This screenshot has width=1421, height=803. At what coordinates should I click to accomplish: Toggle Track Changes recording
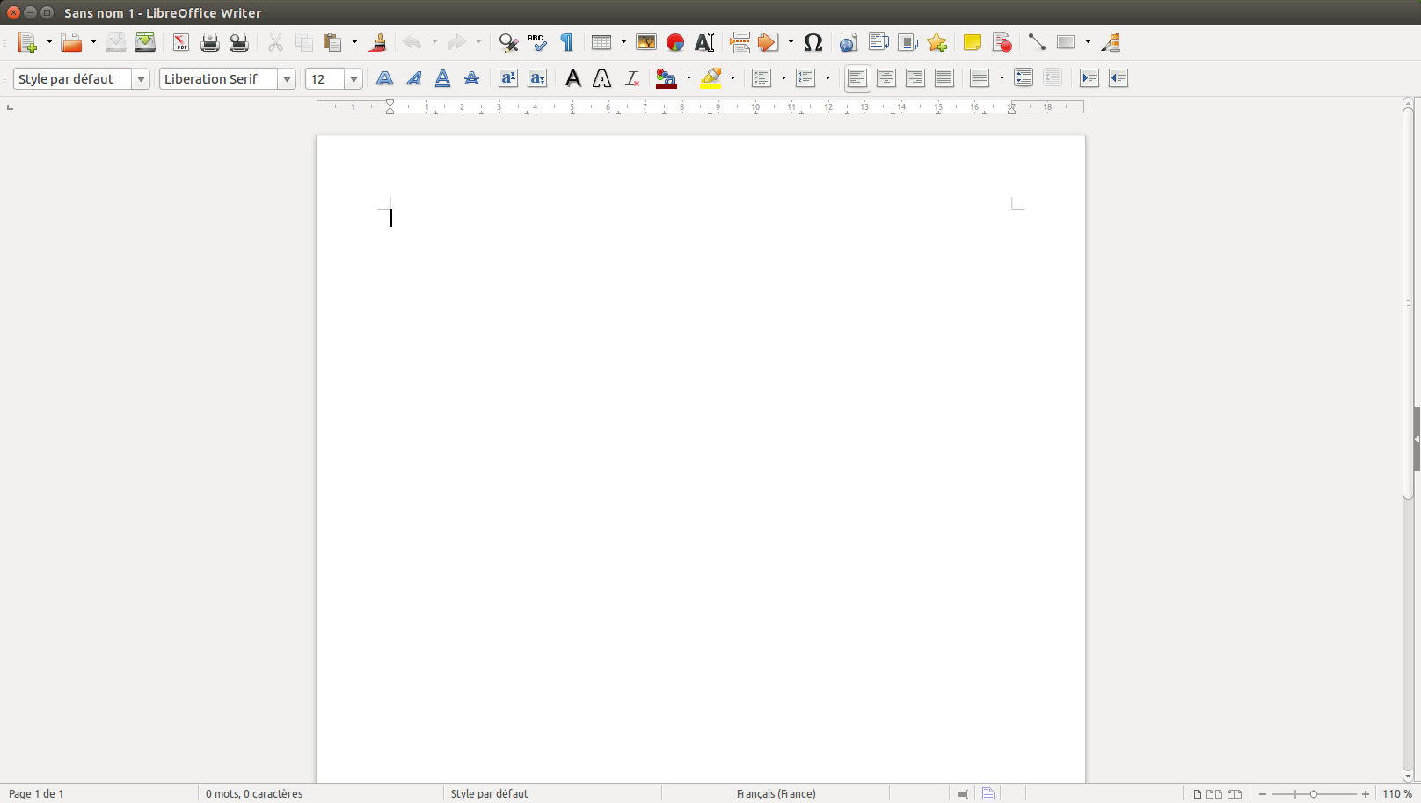pos(1002,42)
